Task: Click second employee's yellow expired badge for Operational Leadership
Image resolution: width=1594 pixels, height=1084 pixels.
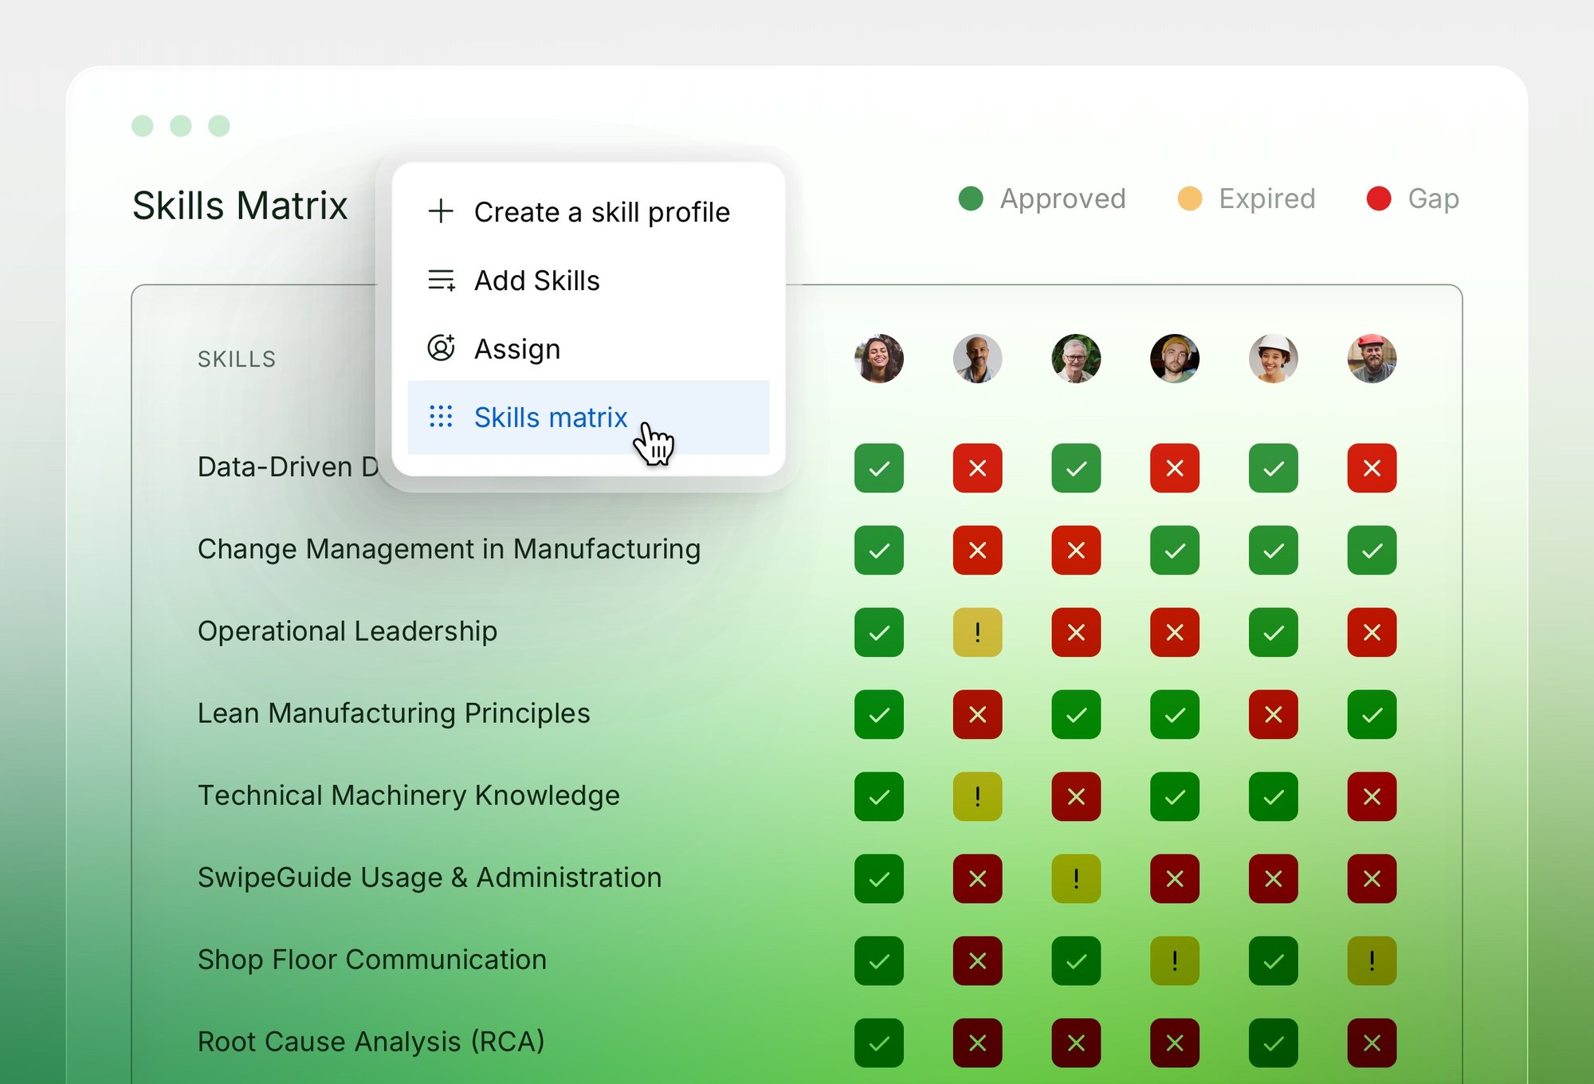Action: pyautogui.click(x=978, y=633)
